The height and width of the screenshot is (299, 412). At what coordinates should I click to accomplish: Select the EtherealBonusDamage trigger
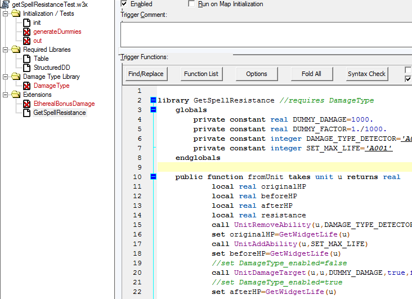[64, 104]
